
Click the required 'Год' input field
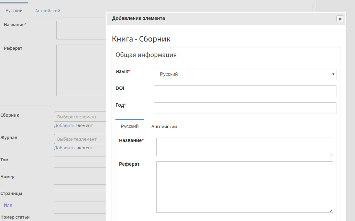[245, 108]
